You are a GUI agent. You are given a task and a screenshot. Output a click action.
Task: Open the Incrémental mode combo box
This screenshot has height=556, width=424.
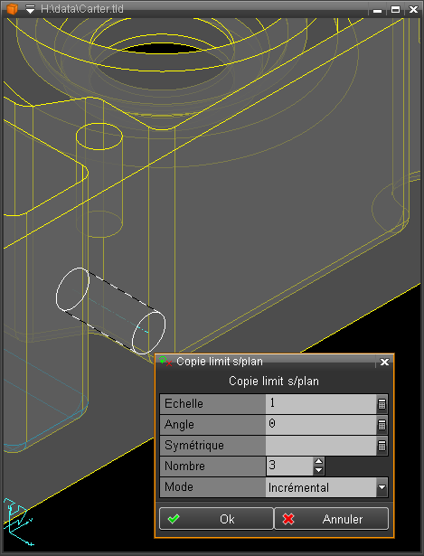[326, 487]
